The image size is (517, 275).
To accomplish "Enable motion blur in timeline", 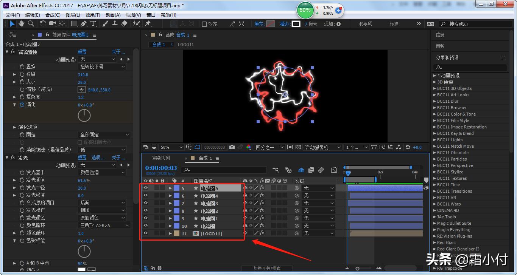I will [x=321, y=170].
